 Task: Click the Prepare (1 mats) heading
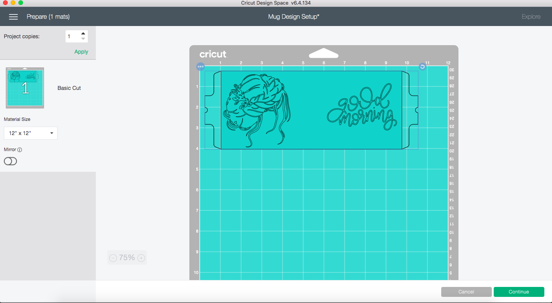[x=48, y=17]
